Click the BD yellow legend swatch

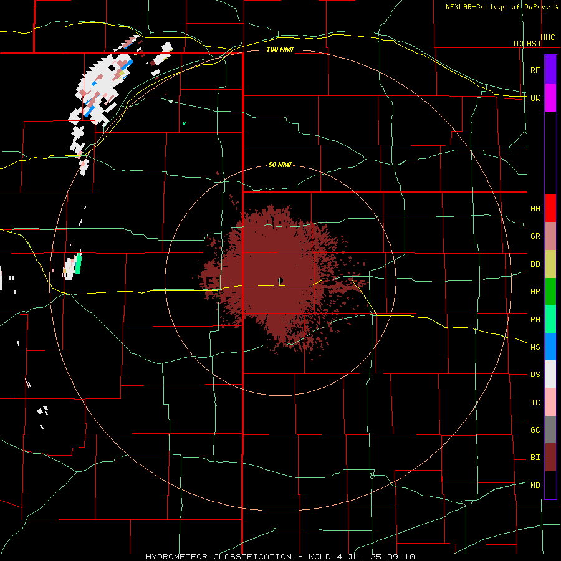(550, 264)
